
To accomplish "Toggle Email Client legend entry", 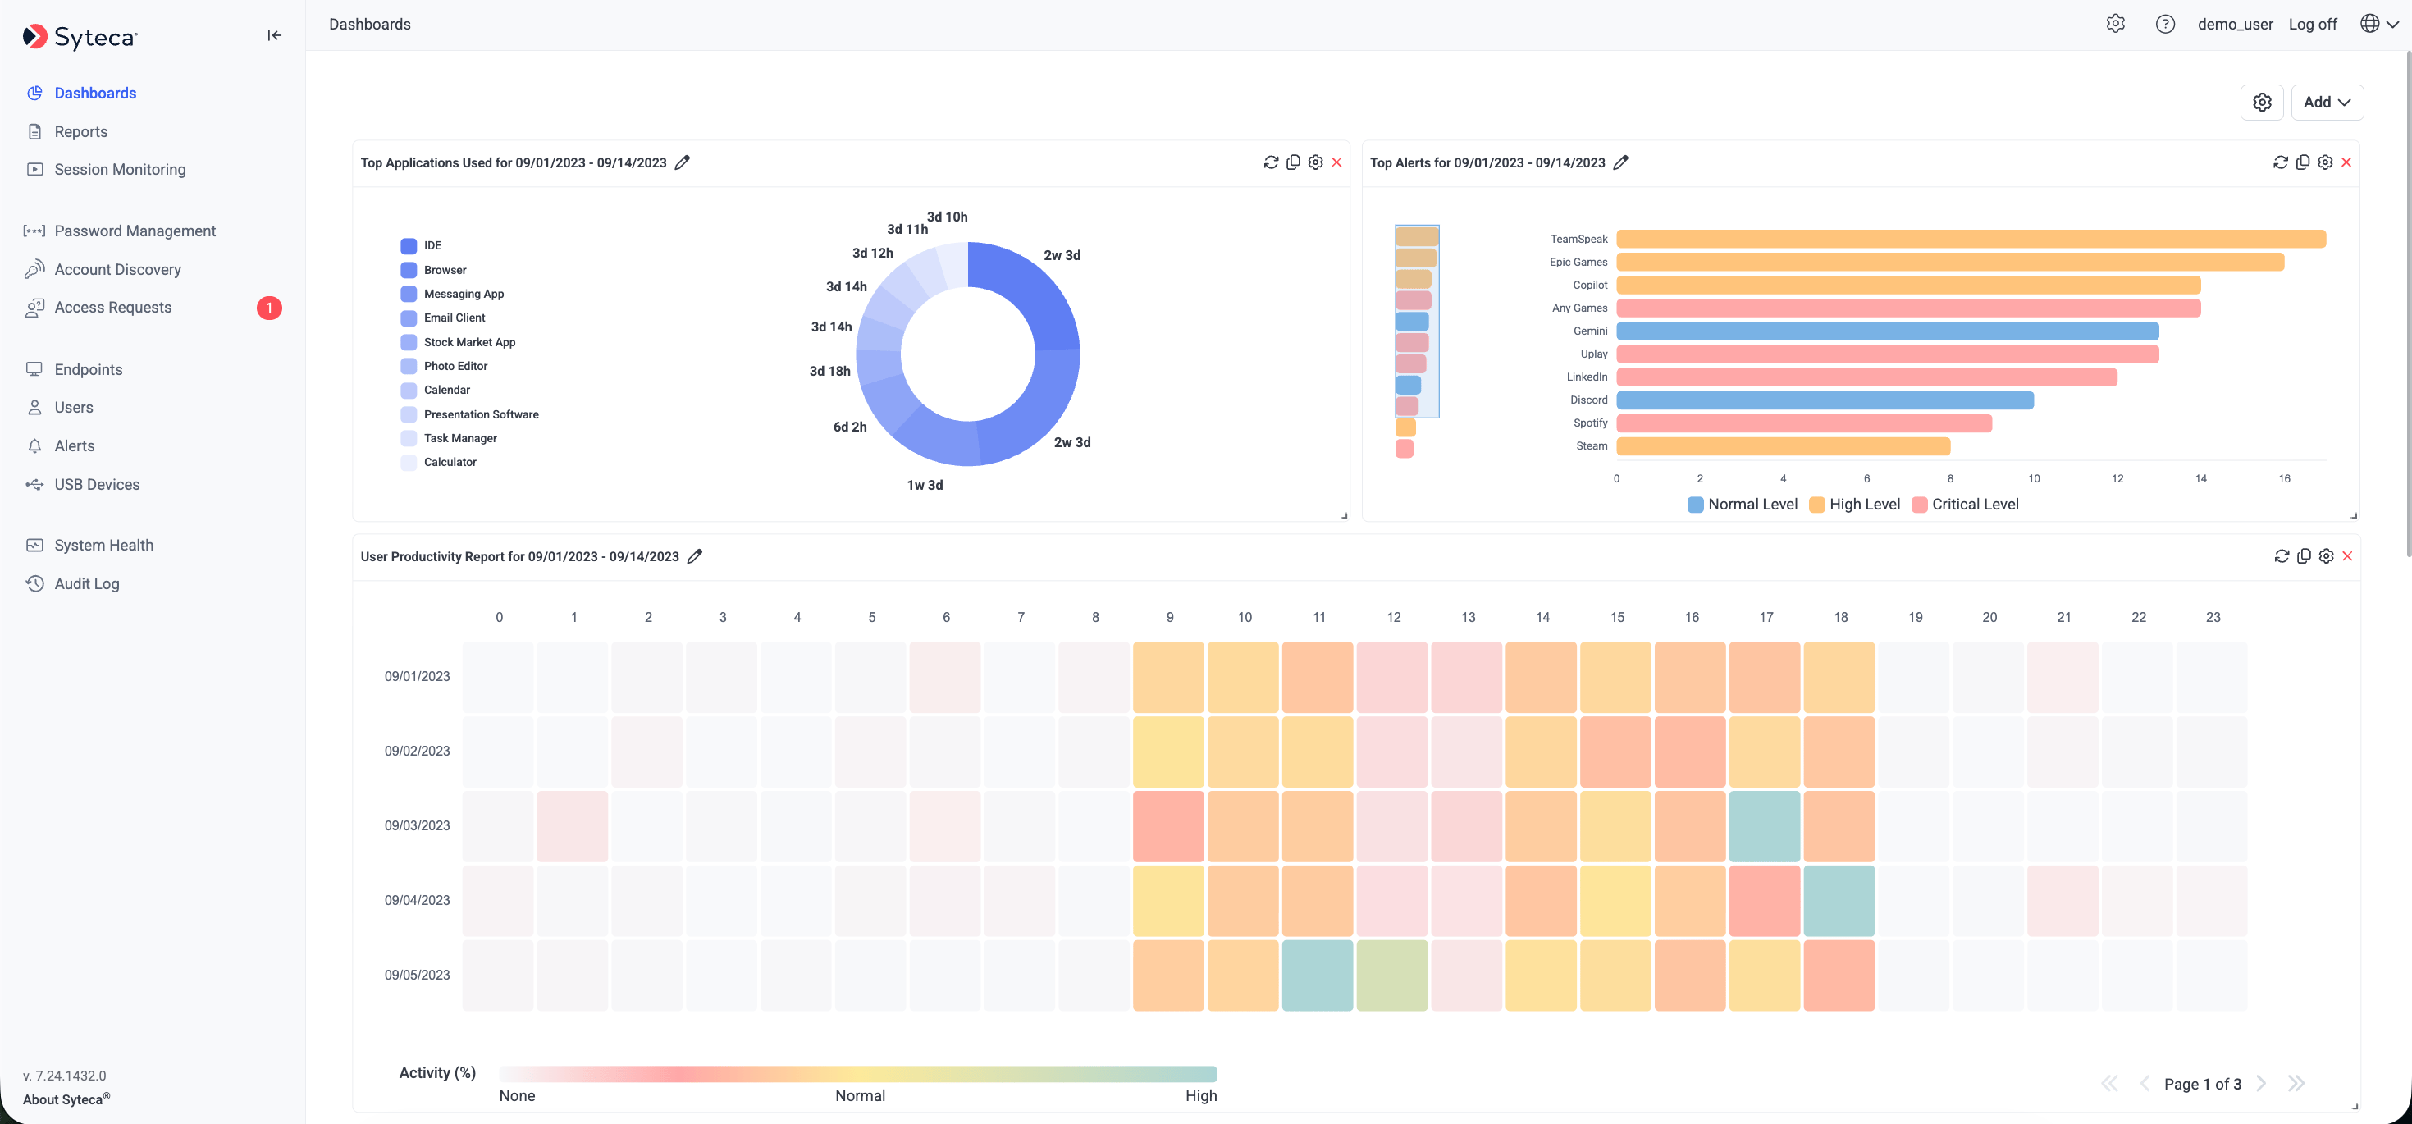I will 442,318.
